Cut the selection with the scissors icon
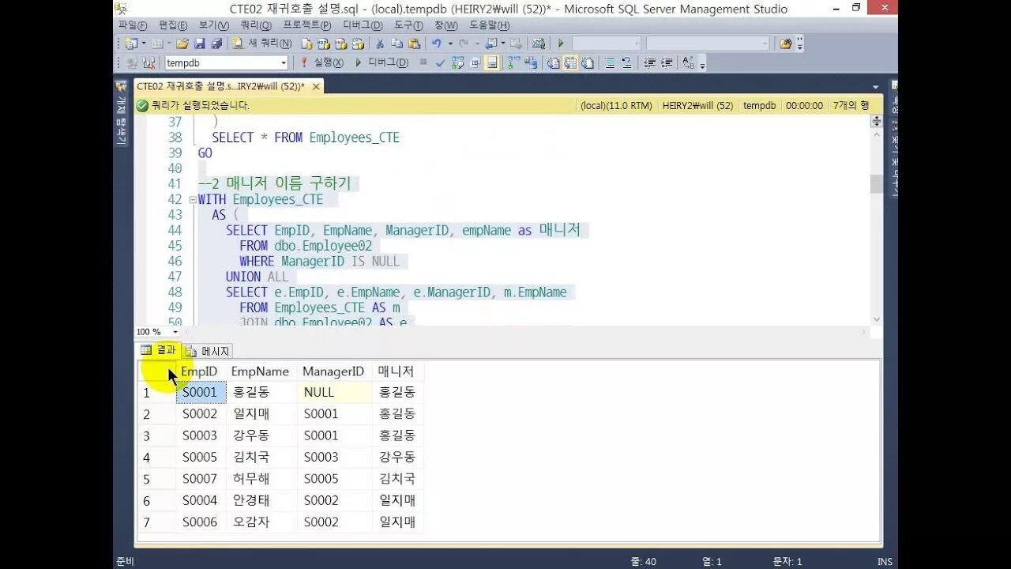This screenshot has width=1011, height=569. 379,43
